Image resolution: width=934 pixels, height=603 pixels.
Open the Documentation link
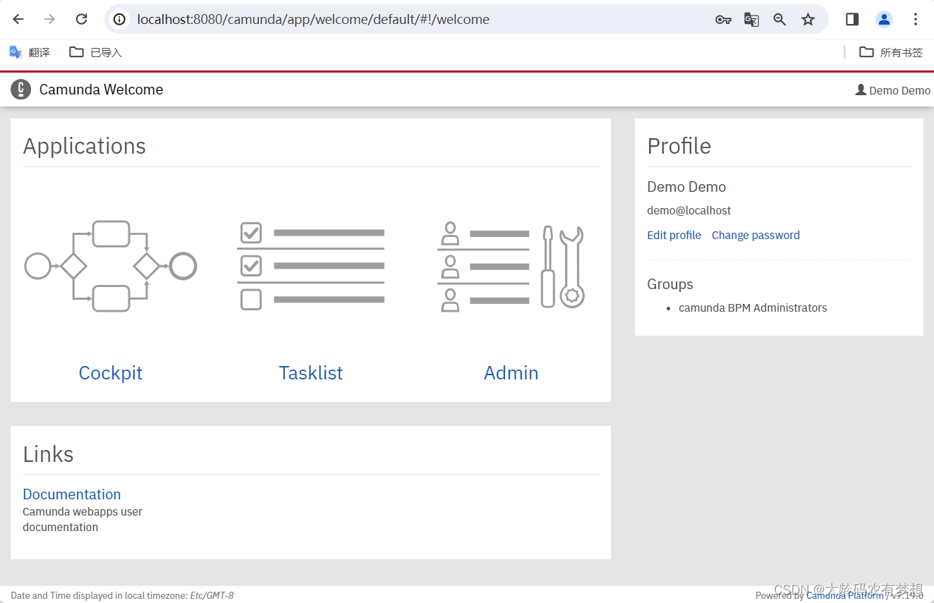point(72,494)
